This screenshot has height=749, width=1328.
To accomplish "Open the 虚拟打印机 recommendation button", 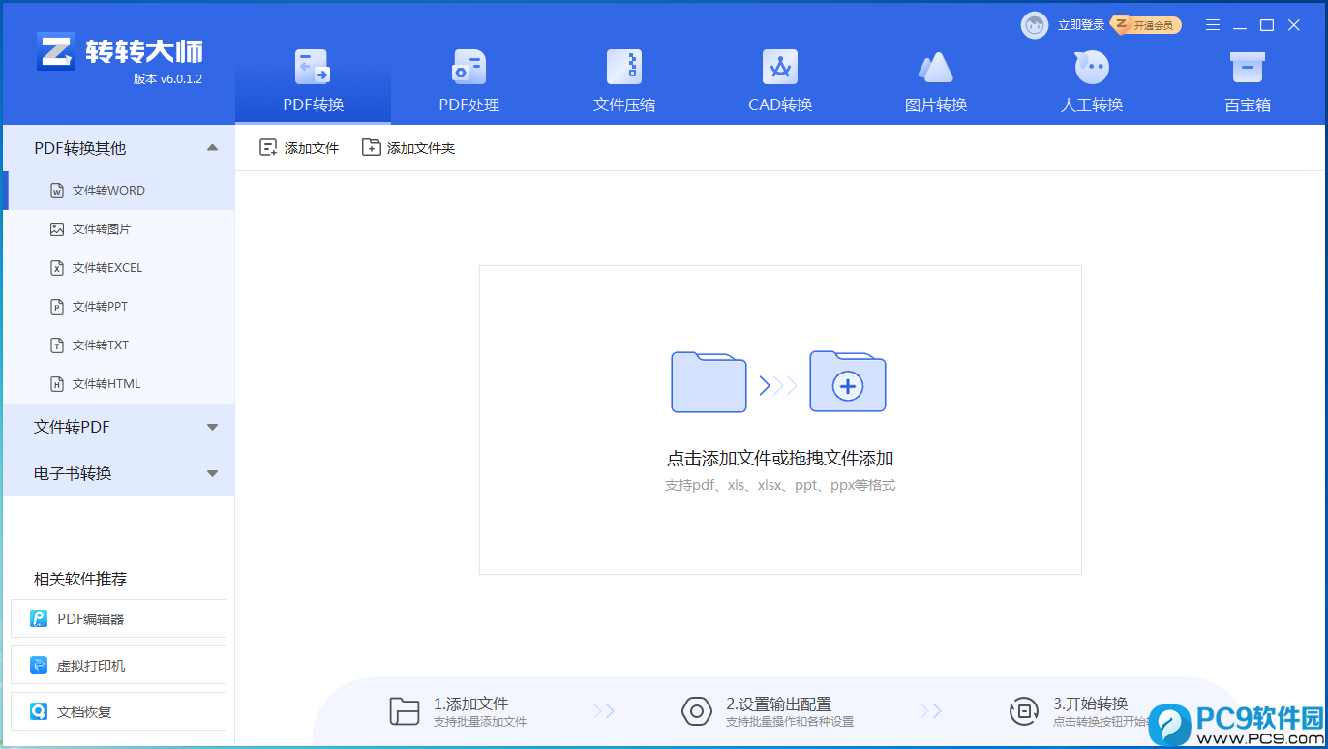I will coord(118,665).
